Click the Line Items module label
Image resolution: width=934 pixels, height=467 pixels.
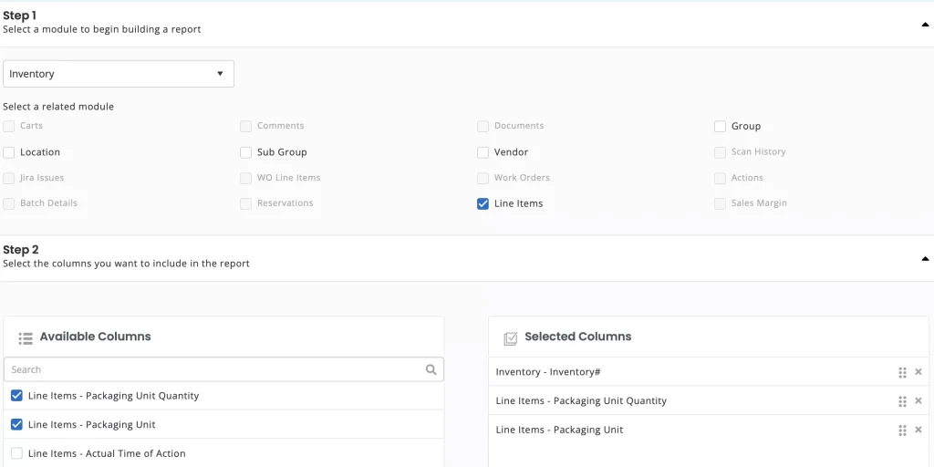(518, 203)
